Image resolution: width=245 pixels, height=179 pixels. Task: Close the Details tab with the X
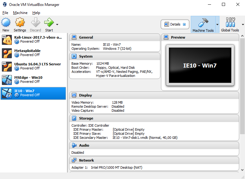click(x=185, y=24)
